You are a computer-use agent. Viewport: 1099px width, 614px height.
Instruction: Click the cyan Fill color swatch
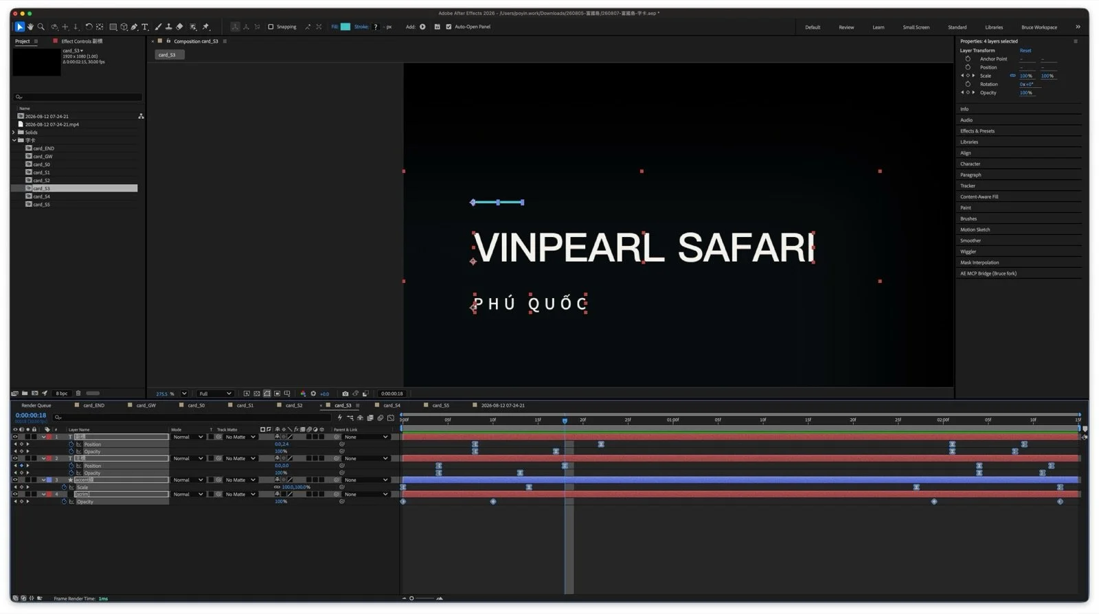(345, 27)
